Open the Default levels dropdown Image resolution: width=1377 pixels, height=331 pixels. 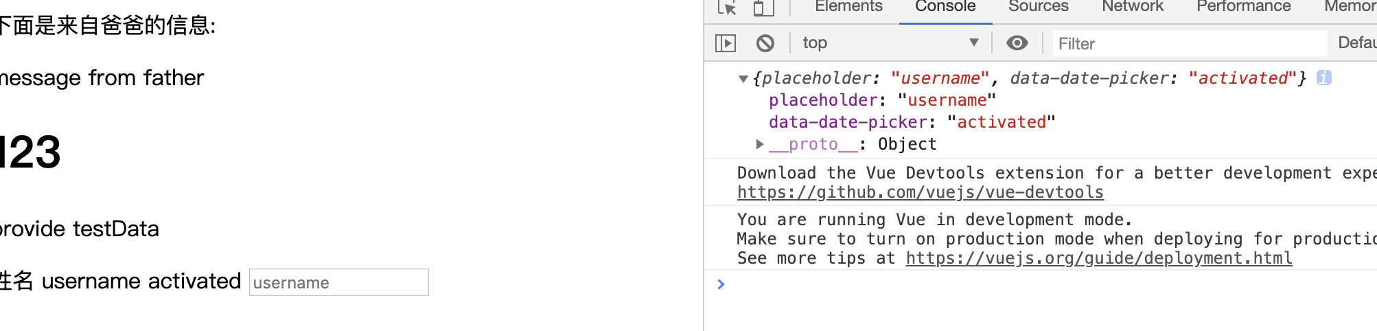[x=1357, y=43]
